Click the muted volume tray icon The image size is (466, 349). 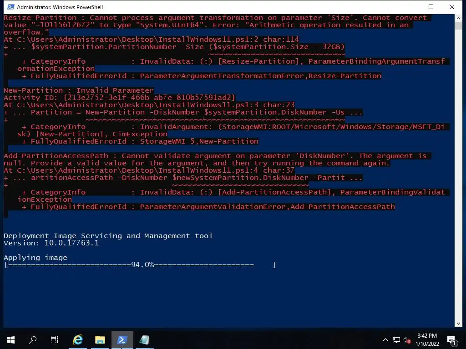(407, 340)
